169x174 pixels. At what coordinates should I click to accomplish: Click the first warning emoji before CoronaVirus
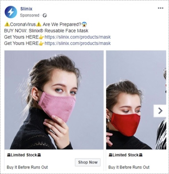pos(7,24)
